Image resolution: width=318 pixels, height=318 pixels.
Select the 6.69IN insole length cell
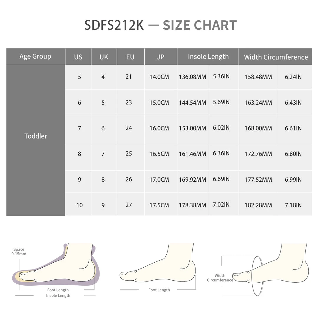(x=221, y=179)
